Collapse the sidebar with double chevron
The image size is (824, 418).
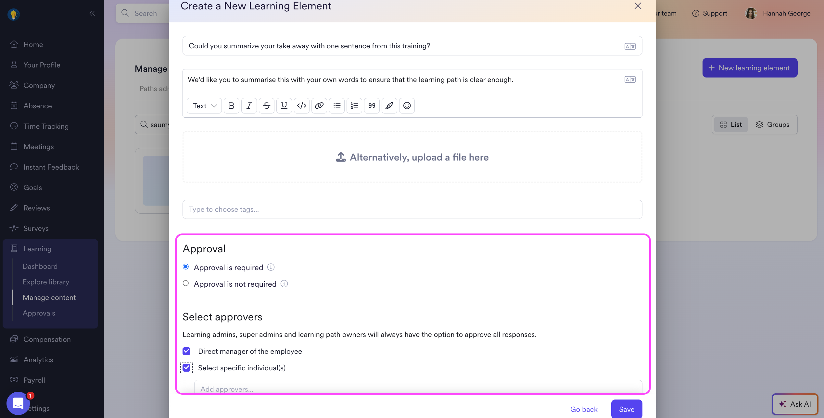(92, 13)
